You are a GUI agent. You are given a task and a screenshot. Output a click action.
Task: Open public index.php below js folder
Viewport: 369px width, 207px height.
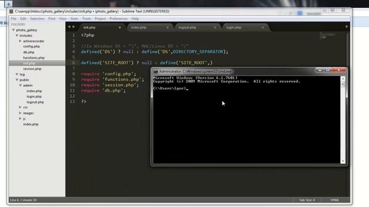31,124
